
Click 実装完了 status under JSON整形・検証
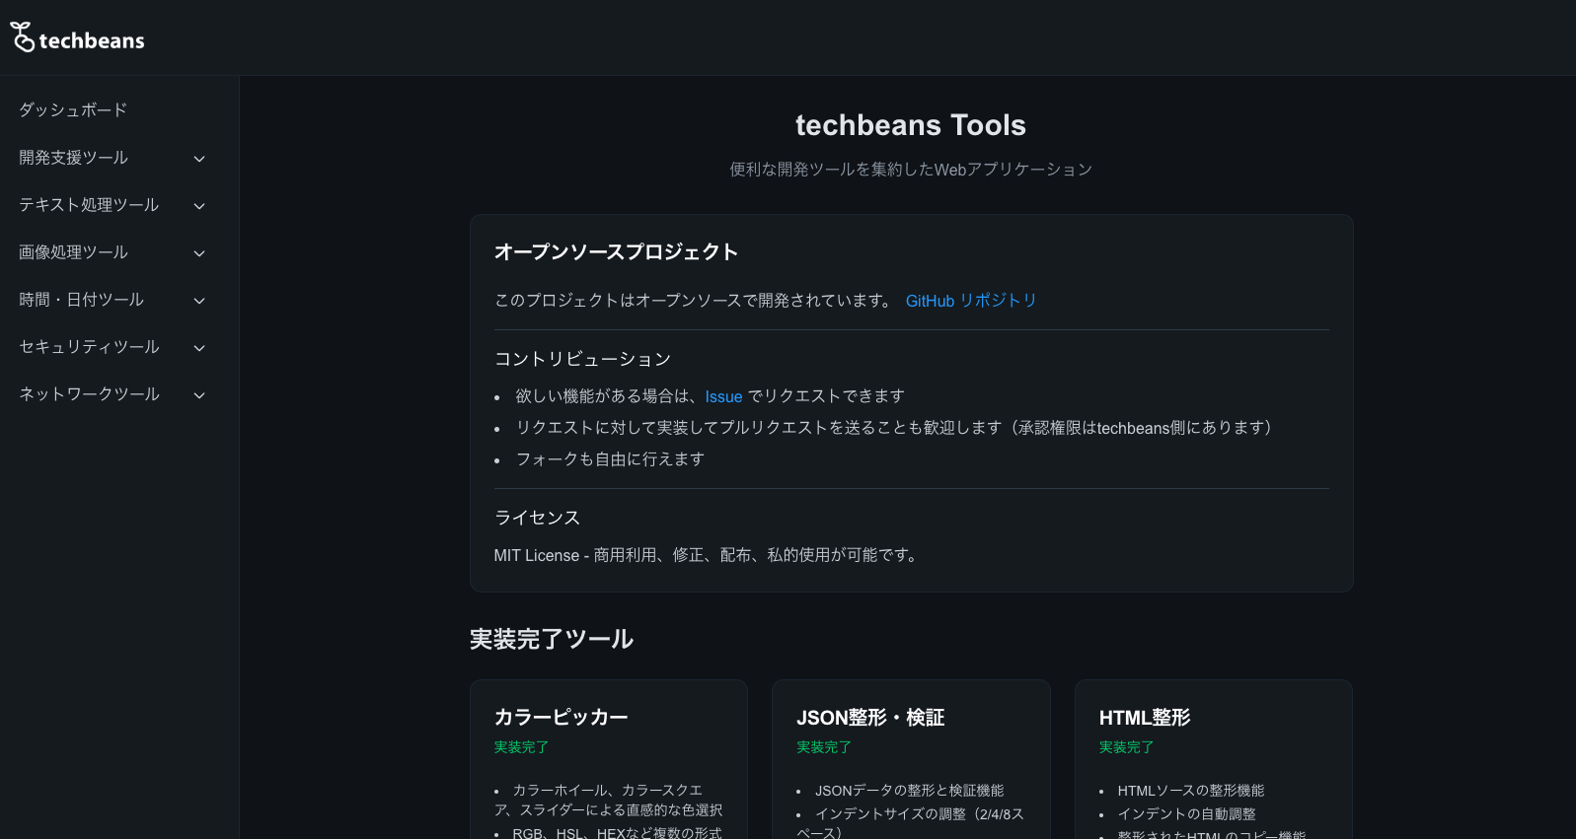(x=824, y=747)
